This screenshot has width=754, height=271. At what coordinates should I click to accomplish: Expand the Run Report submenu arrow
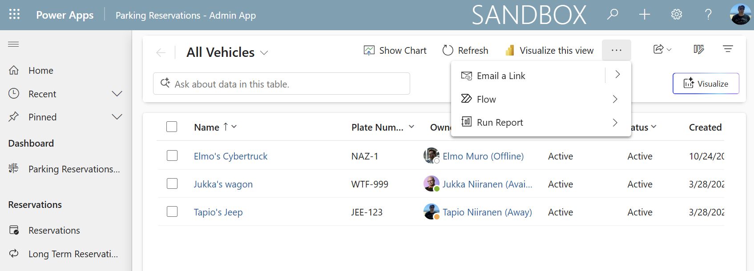click(x=615, y=123)
